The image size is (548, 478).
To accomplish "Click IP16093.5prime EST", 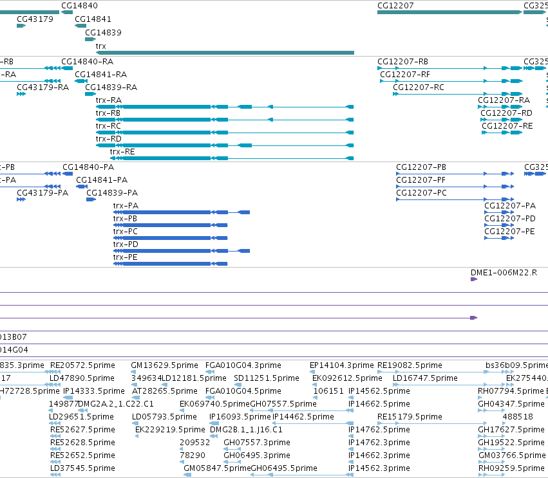I will click(214, 423).
